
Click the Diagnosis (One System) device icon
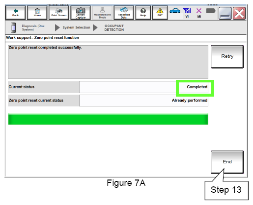(x=13, y=27)
